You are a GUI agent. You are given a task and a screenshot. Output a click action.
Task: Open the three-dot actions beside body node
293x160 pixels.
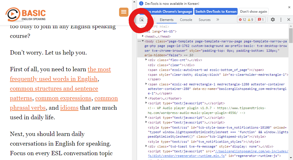[139, 41]
